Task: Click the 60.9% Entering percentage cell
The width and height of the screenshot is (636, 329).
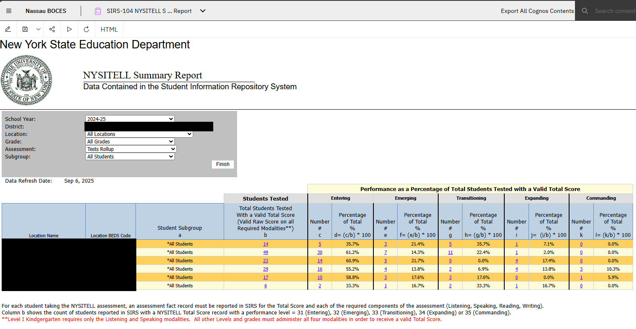Action: coord(352,261)
